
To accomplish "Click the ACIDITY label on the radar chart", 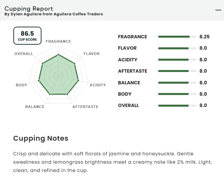I will (x=98, y=85).
